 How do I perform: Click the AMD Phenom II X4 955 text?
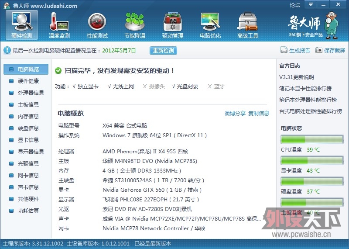pyautogui.click(x=145, y=152)
